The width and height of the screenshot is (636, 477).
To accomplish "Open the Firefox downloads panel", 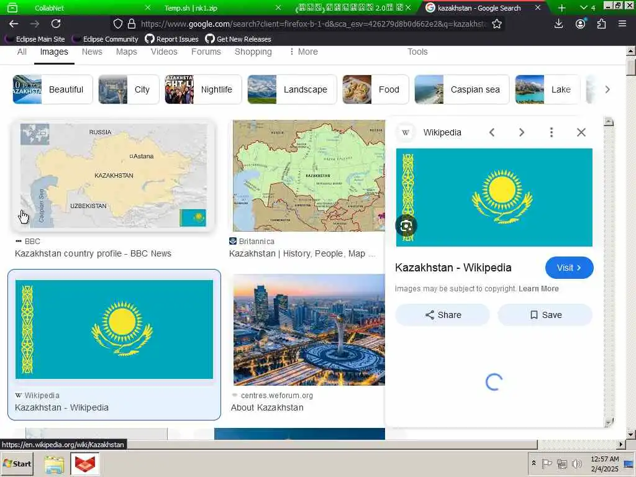I will tap(558, 24).
